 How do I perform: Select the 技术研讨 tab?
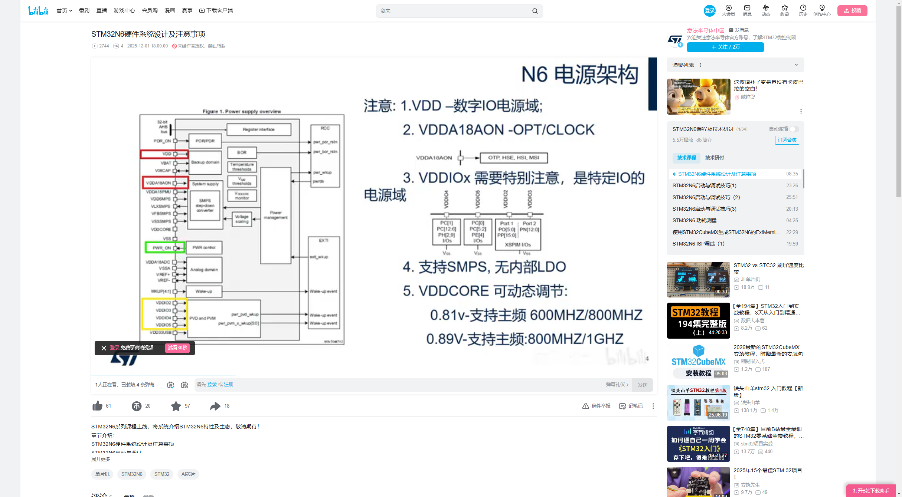coord(715,158)
